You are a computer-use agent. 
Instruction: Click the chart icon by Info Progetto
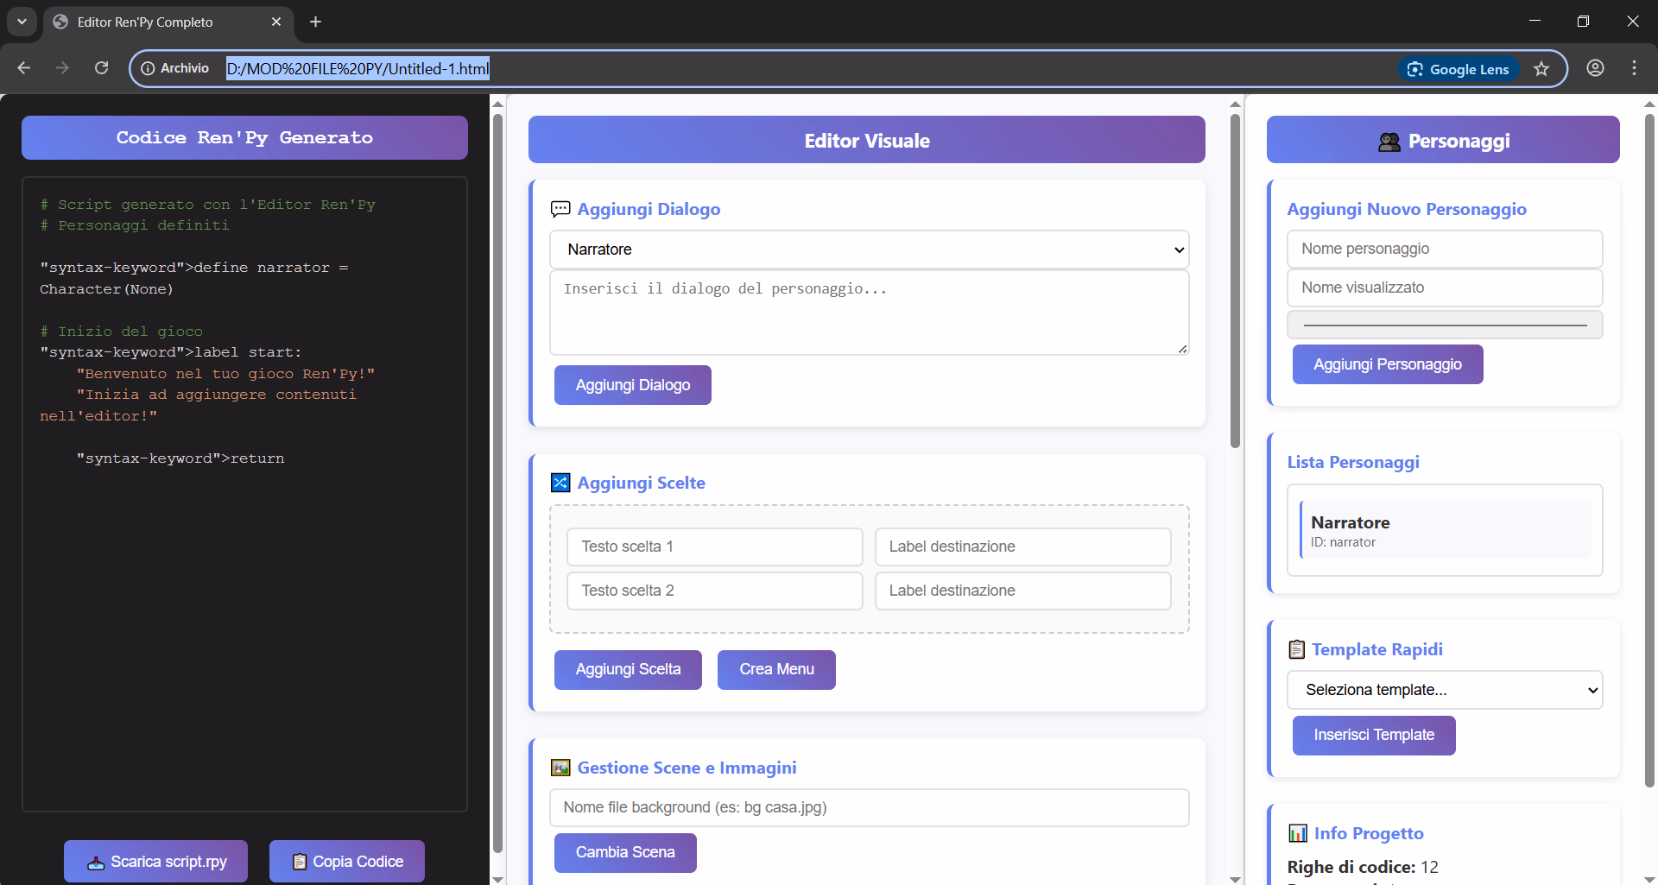[1298, 833]
